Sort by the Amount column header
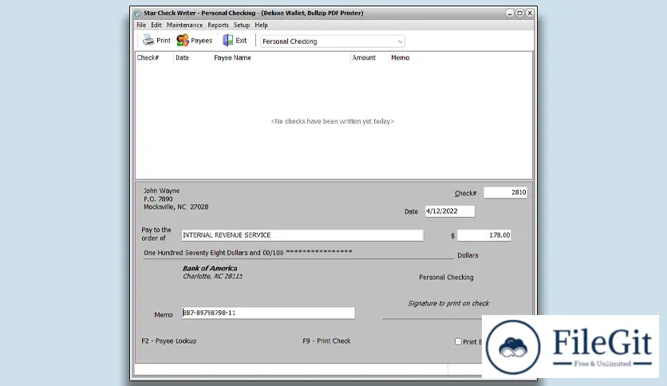The image size is (667, 386). coord(364,57)
